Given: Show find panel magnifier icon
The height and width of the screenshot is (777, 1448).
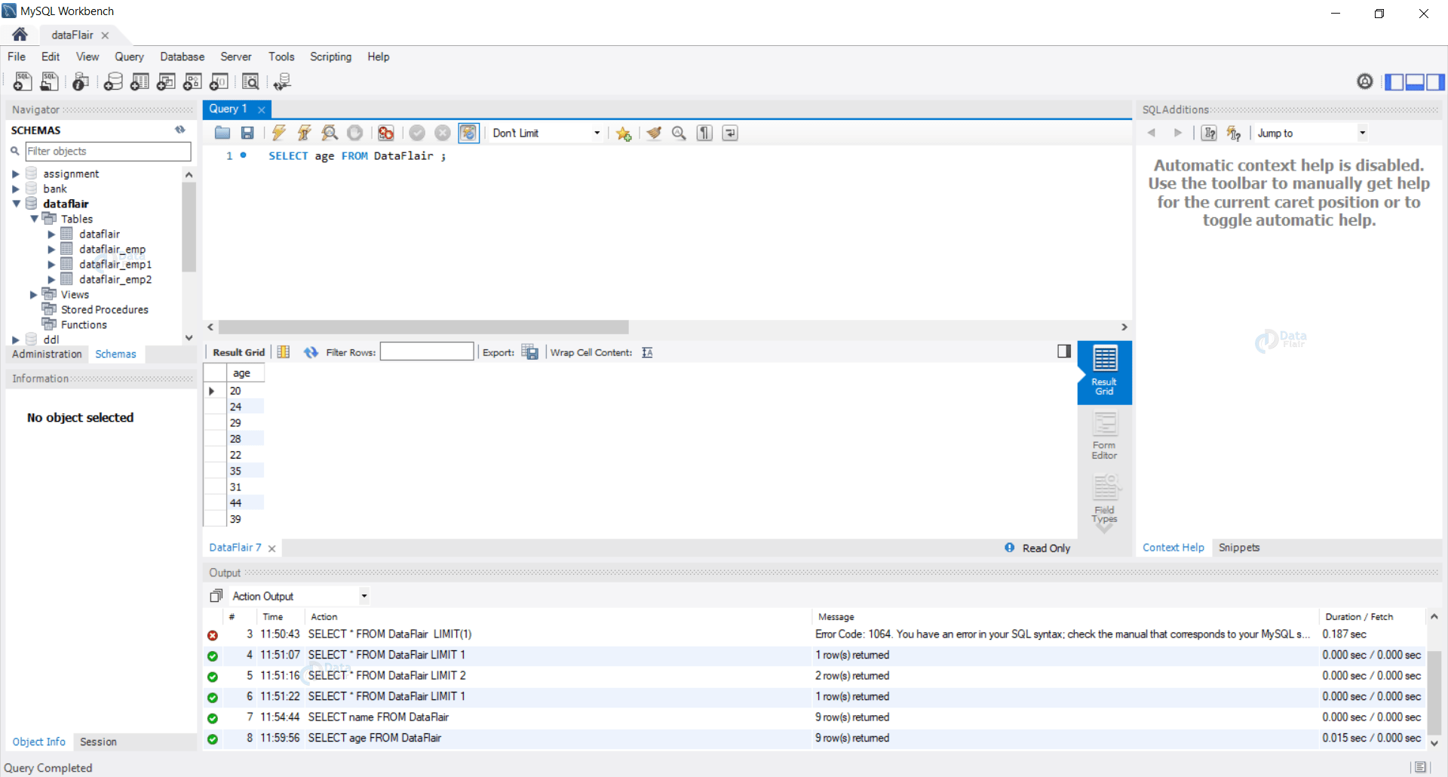Looking at the screenshot, I should click(x=679, y=133).
